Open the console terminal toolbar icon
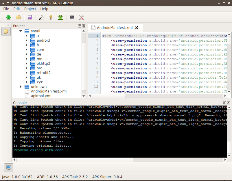The image size is (232, 181). pyautogui.click(x=72, y=17)
